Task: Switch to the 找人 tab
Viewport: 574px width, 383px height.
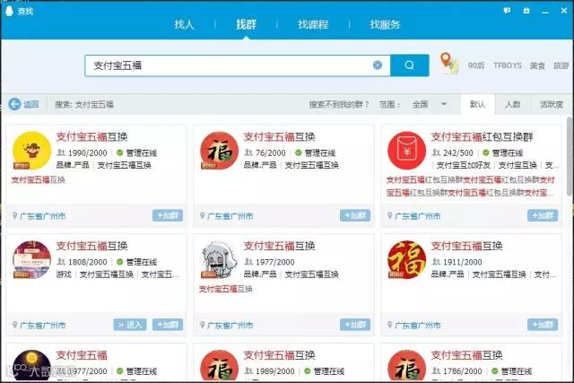Action: pyautogui.click(x=184, y=24)
